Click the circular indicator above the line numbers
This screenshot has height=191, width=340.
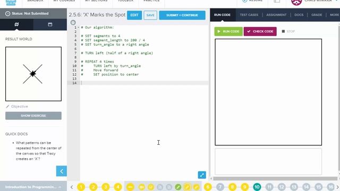(x=73, y=22)
